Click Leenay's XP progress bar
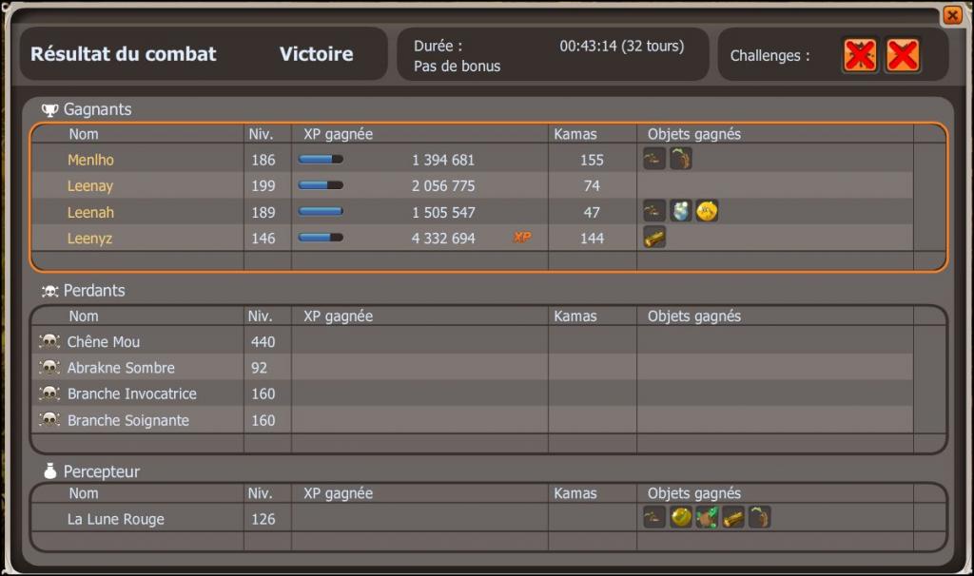The image size is (974, 576). click(x=321, y=185)
